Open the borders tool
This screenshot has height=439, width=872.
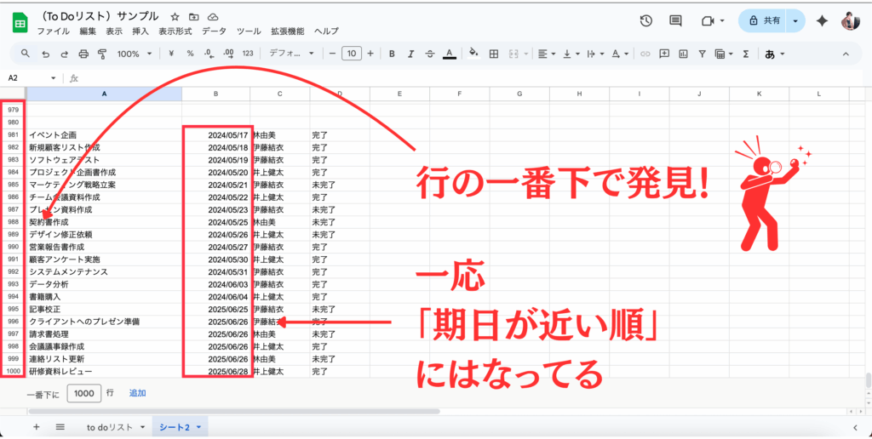tap(493, 54)
